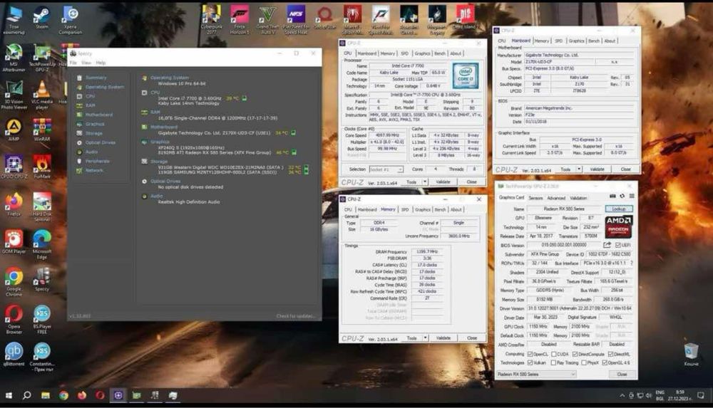The image size is (713, 408).
Task: Click the bus interface question mark in GPU-Z
Action: [x=632, y=263]
